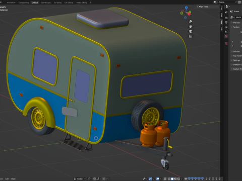The image size is (242, 181).
Task: Click the blue Z axis gizmo handle
Action: click(x=186, y=8)
